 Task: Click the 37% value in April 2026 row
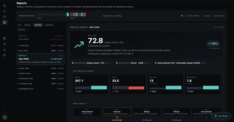[x=54, y=68]
